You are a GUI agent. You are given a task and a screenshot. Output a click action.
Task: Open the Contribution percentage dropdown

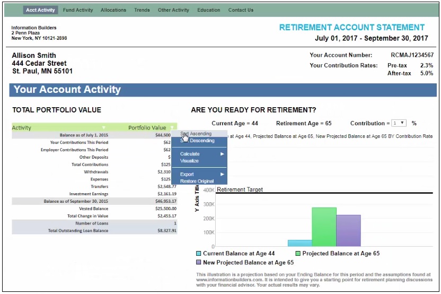click(x=399, y=123)
